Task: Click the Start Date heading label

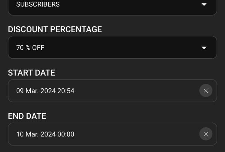Action: pos(31,73)
